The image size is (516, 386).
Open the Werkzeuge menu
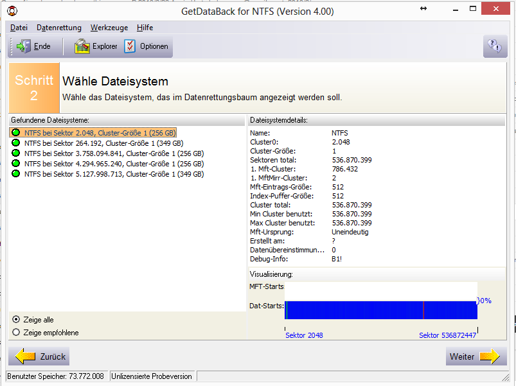109,28
